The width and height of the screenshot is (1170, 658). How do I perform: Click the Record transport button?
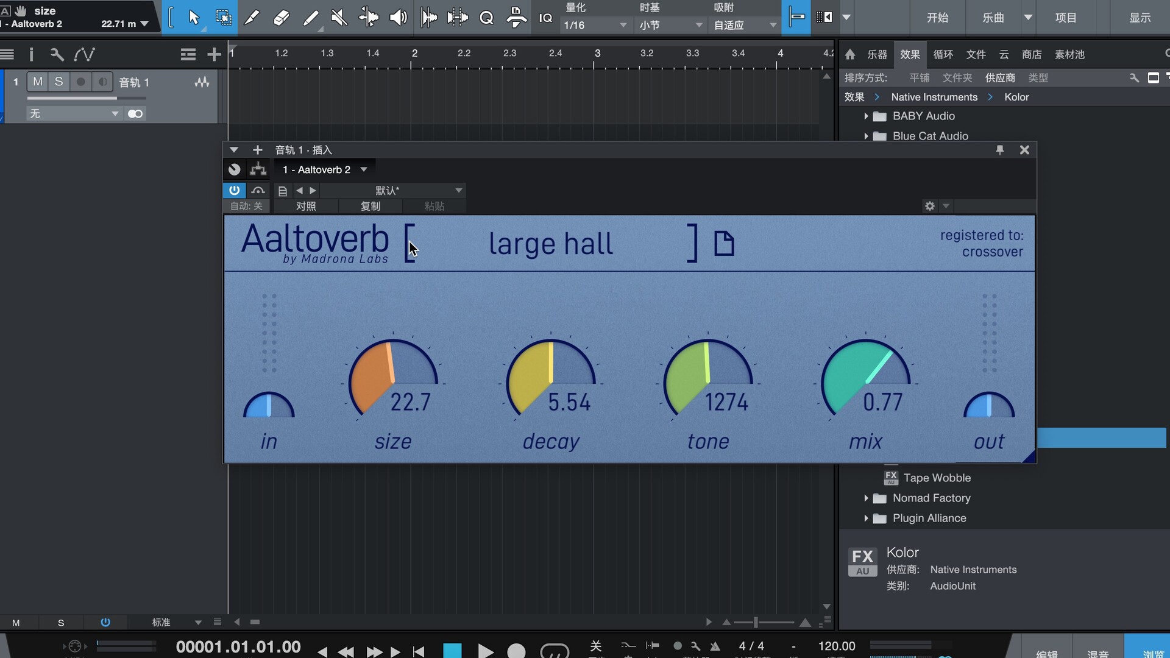tap(516, 651)
